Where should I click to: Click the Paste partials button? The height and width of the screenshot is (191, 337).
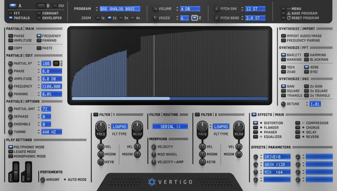click(x=39, y=48)
